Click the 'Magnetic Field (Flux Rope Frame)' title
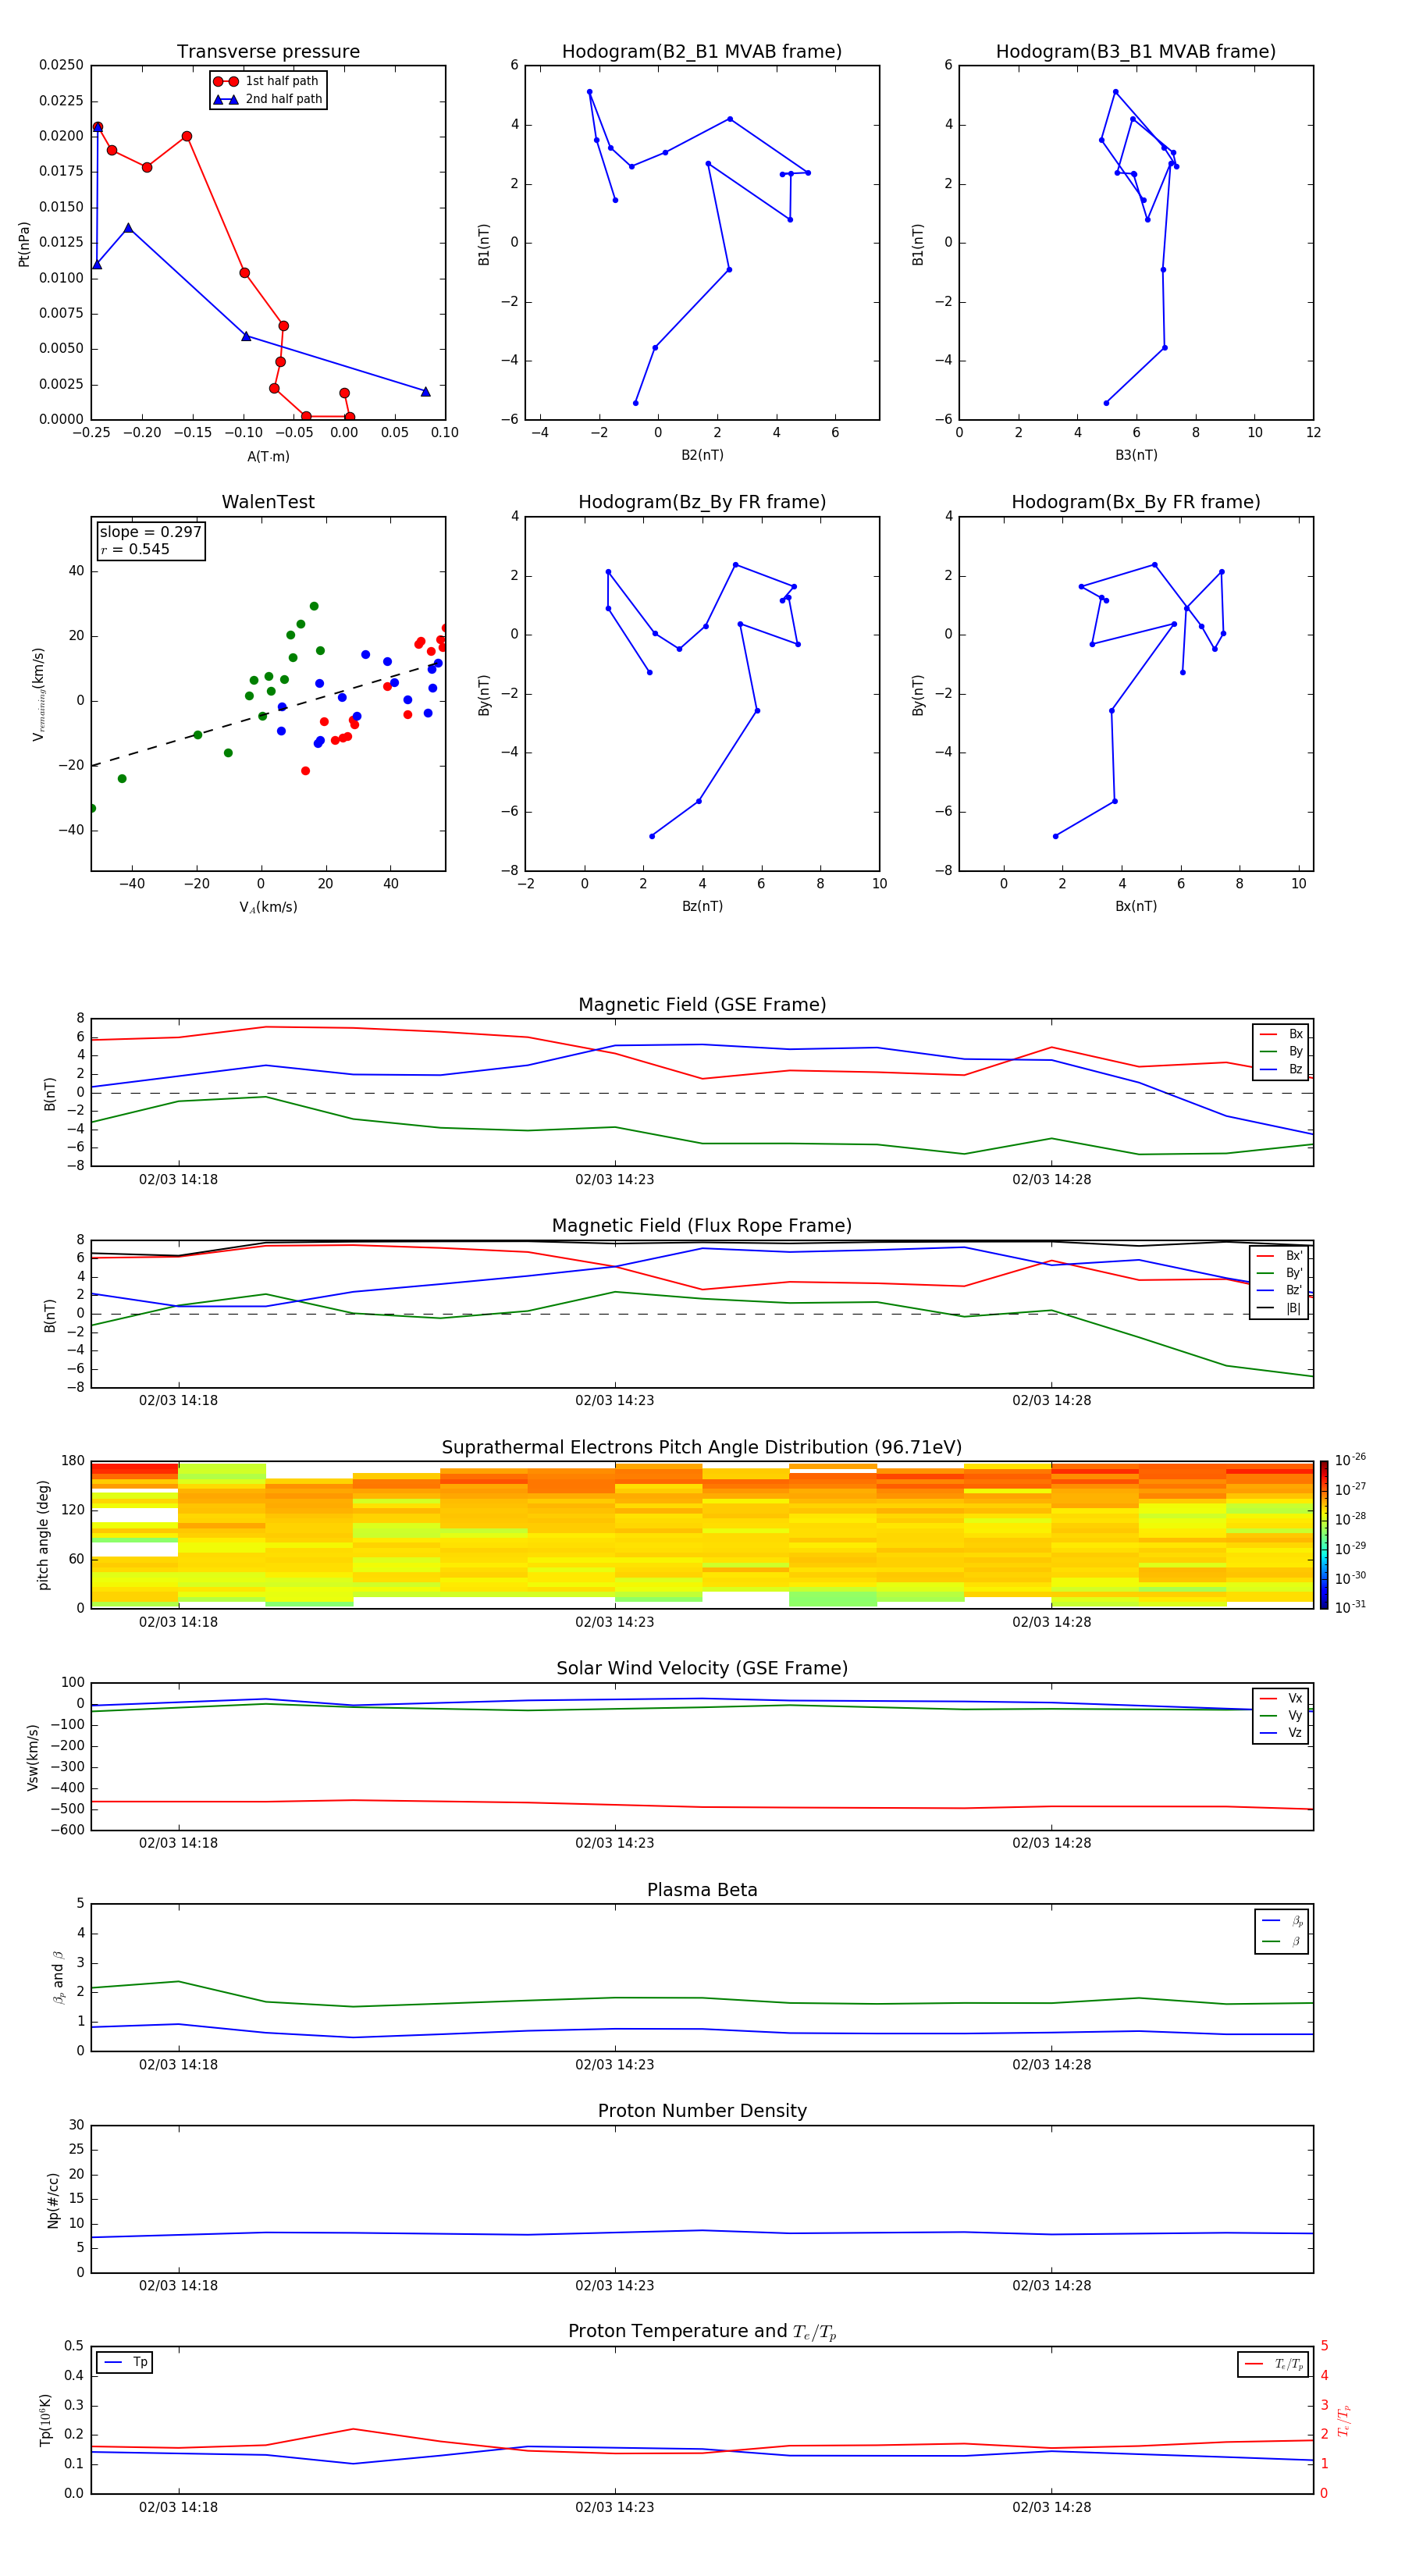 702,1226
